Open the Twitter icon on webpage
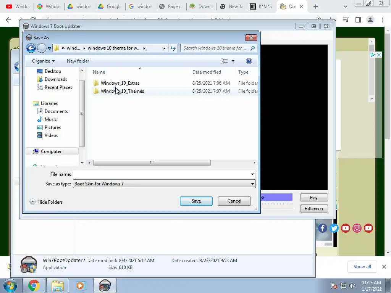The width and height of the screenshot is (391, 293). (x=334, y=228)
